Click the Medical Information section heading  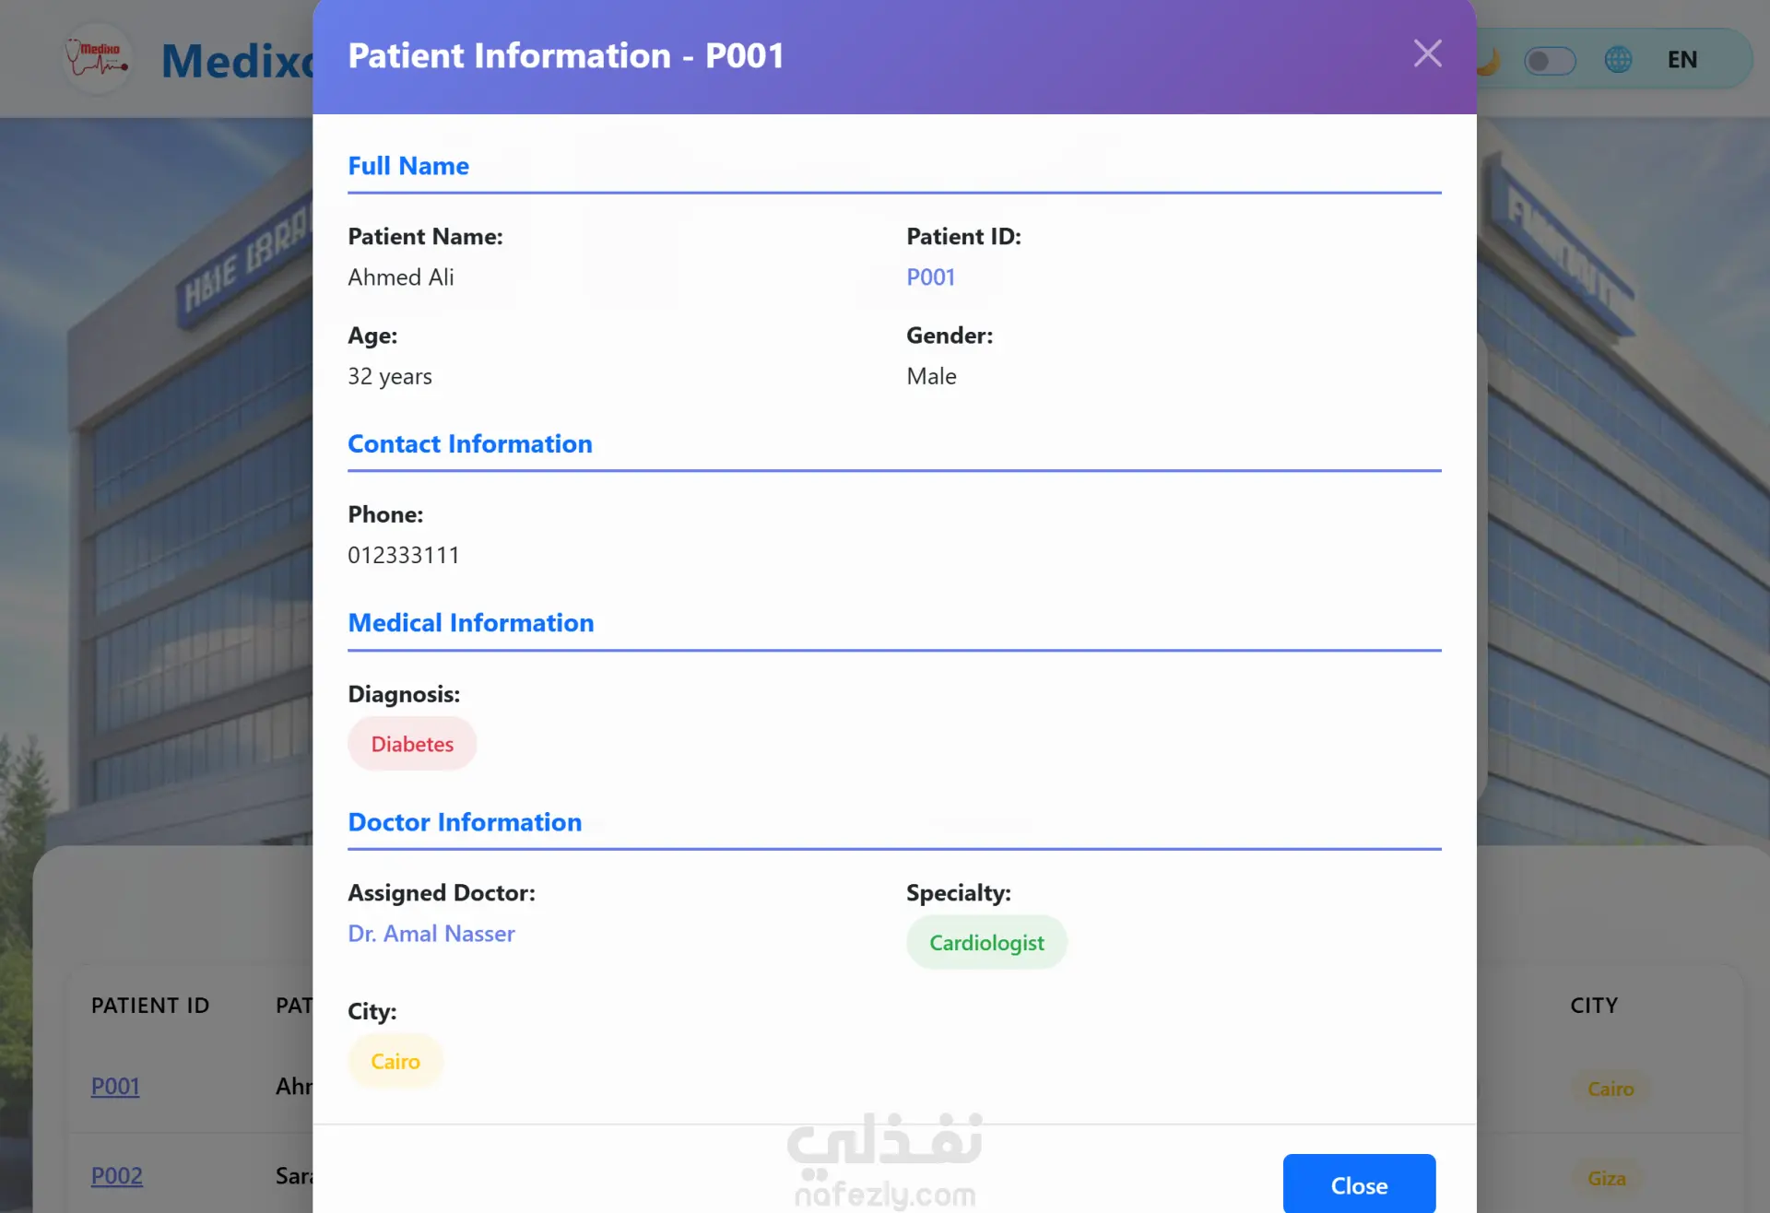click(x=470, y=623)
